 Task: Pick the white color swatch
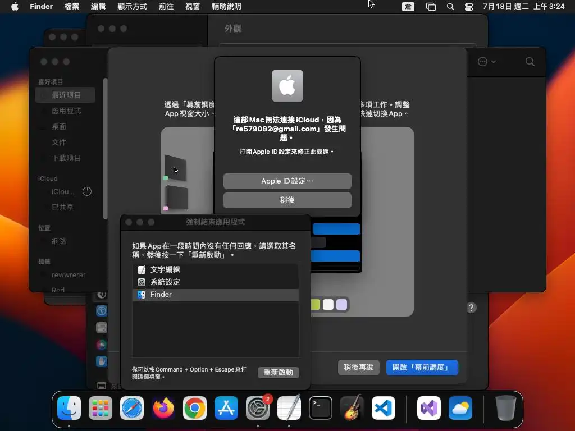click(328, 305)
